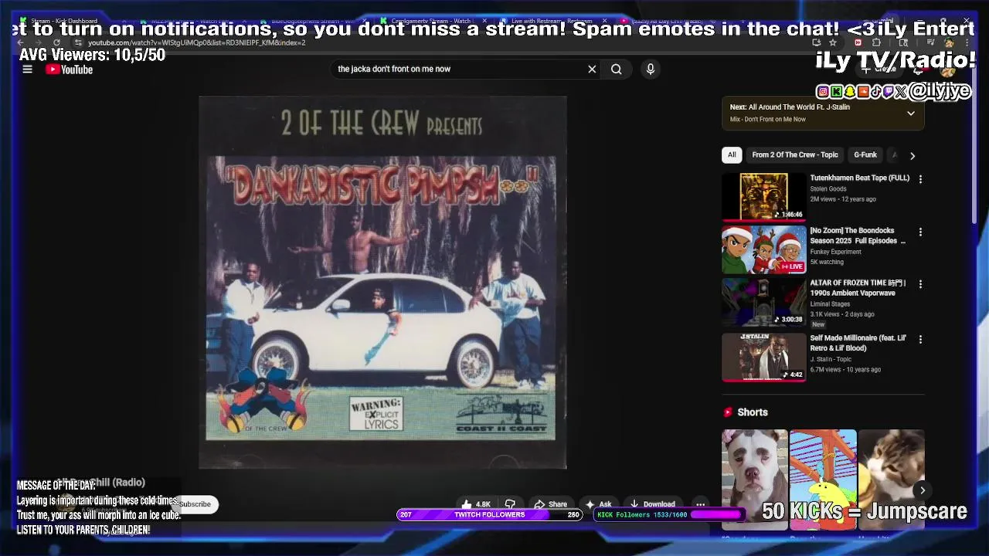Open the cat Short thumbnail
Image resolution: width=989 pixels, height=556 pixels.
(891, 480)
